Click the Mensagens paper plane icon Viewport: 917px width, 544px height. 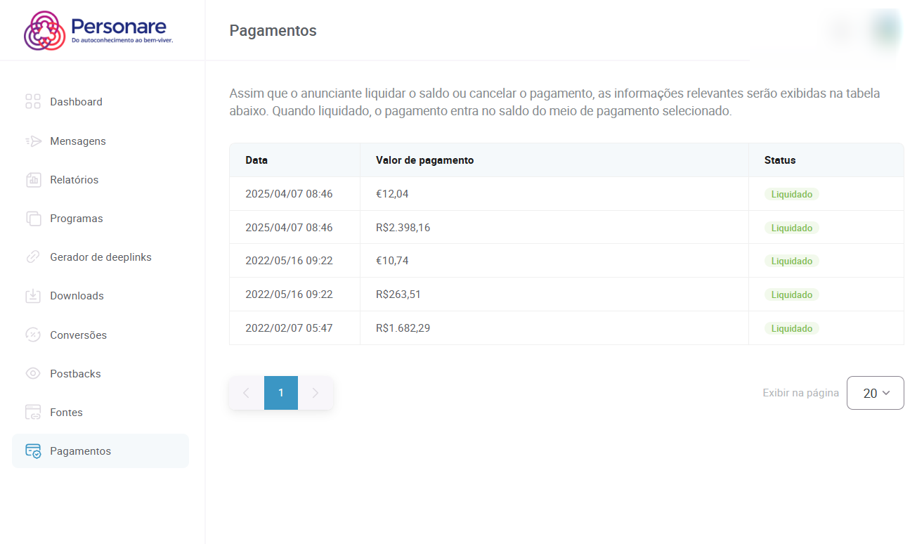click(x=33, y=141)
